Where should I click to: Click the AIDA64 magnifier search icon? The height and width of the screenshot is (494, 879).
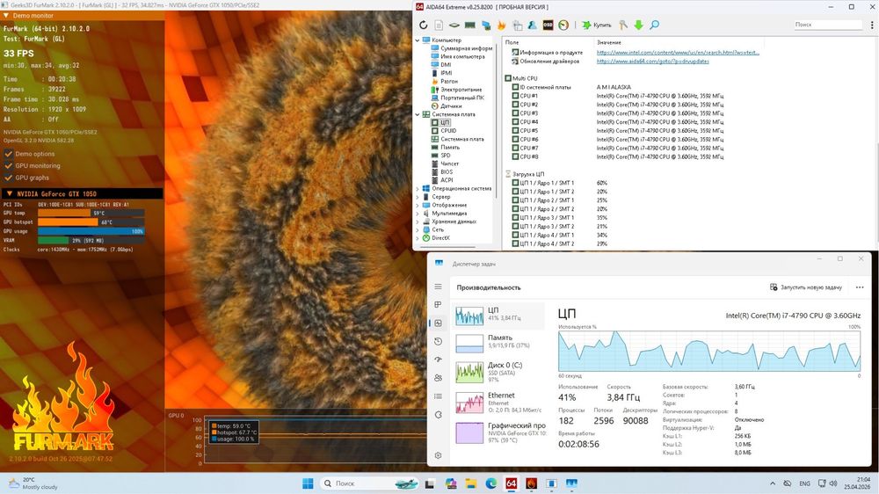654,25
